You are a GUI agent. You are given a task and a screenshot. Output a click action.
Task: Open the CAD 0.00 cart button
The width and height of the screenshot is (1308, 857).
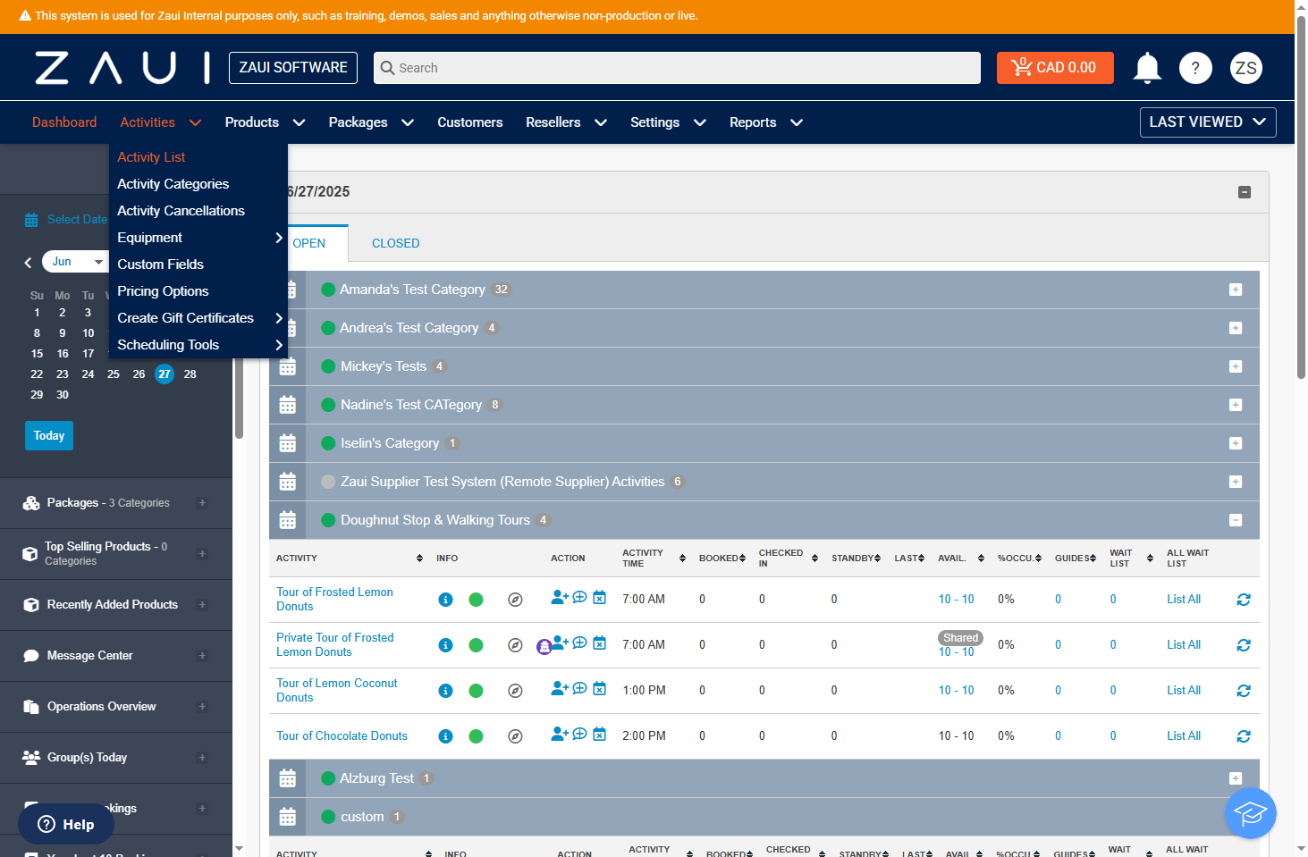coord(1055,68)
